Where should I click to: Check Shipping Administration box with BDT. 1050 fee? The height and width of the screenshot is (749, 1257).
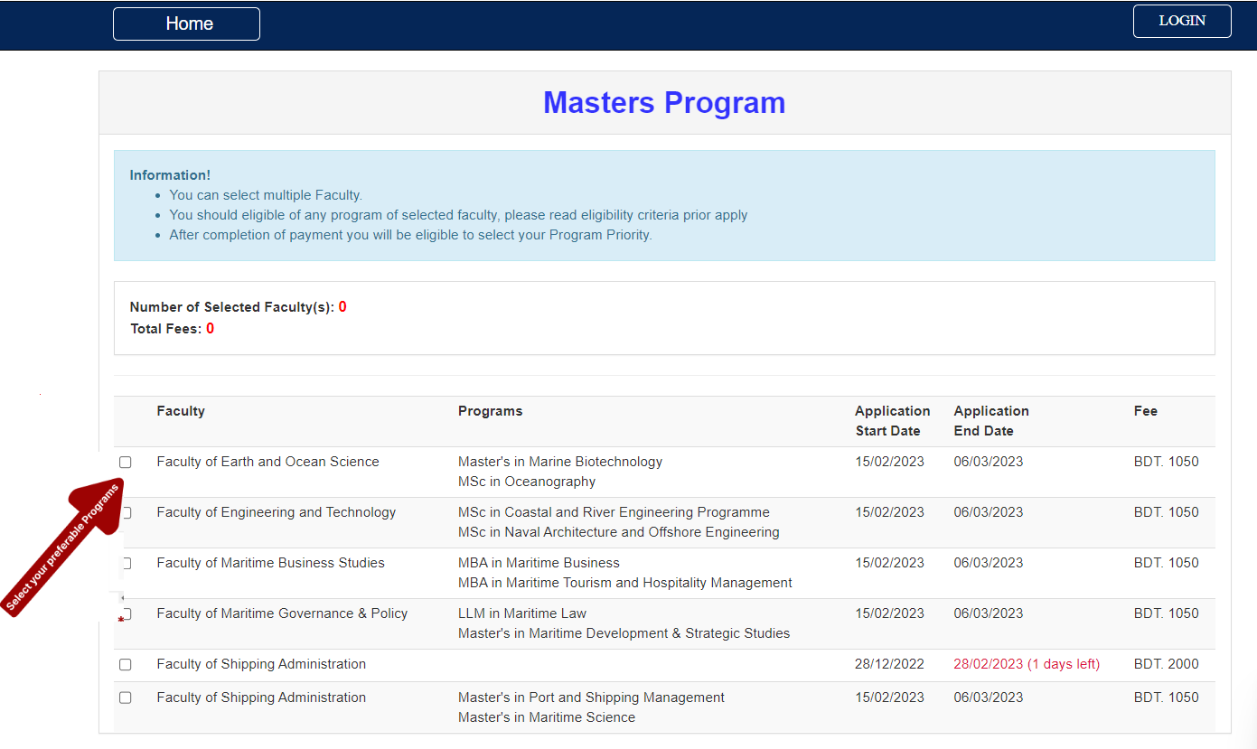[x=126, y=698]
